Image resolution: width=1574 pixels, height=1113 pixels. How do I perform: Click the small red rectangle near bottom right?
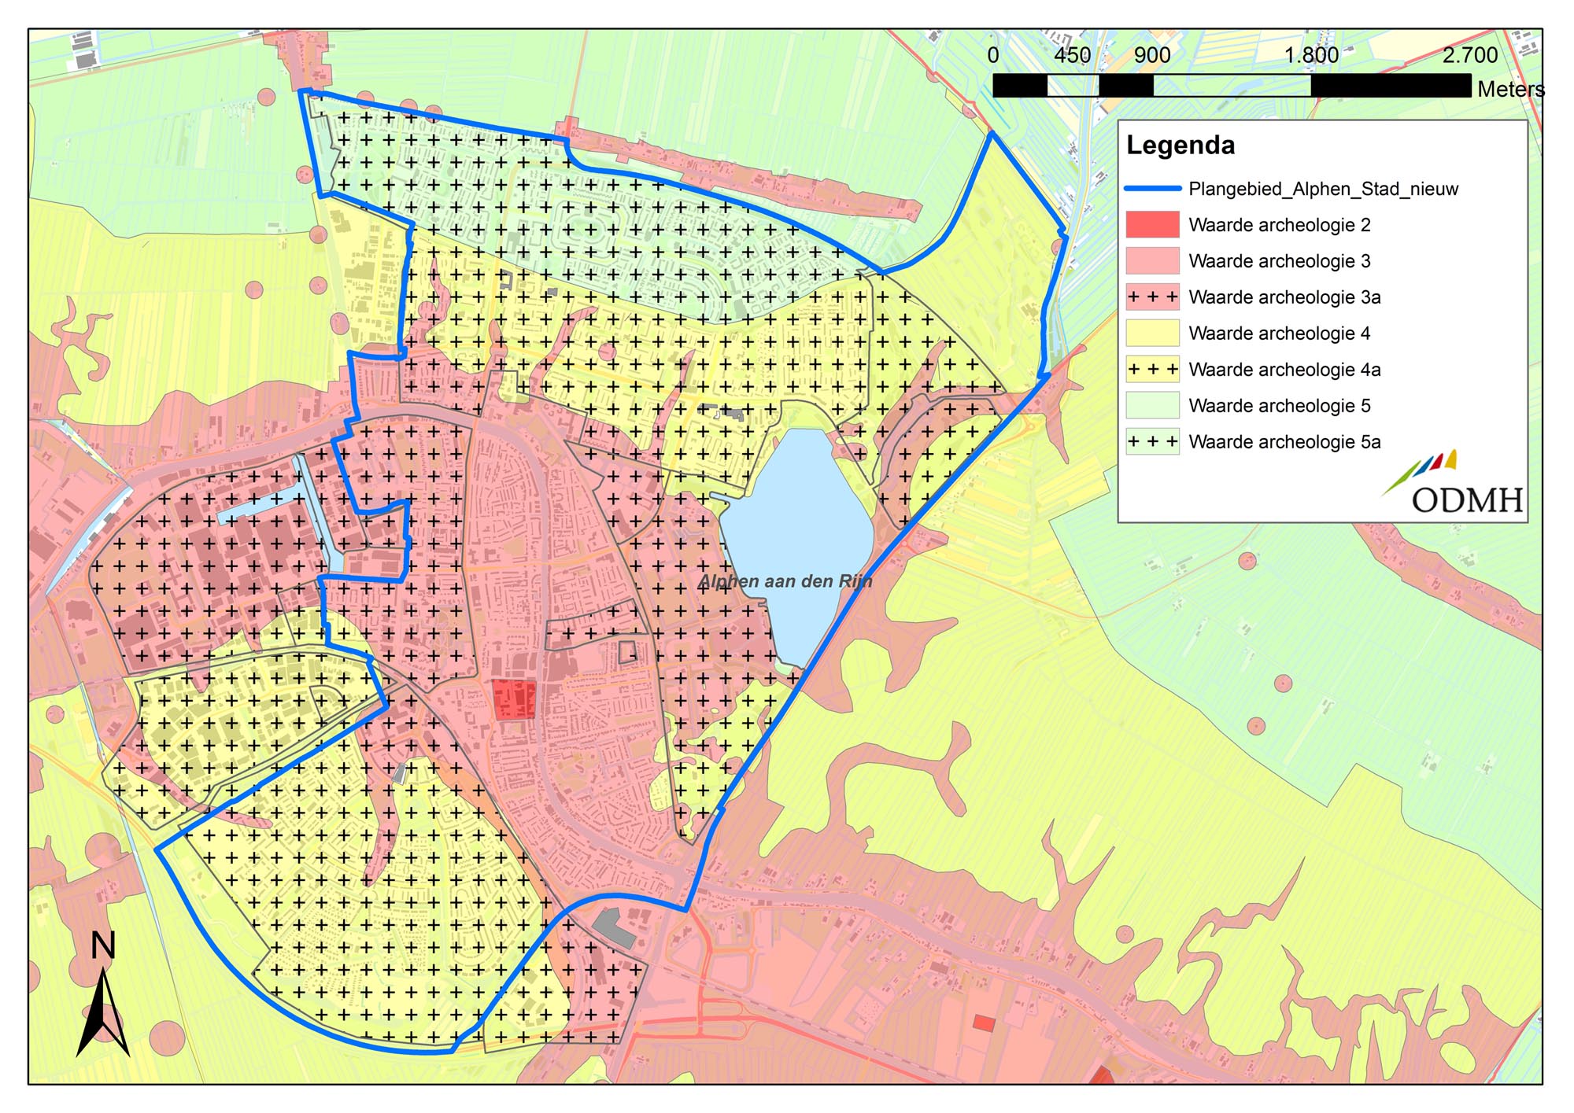click(x=984, y=1023)
